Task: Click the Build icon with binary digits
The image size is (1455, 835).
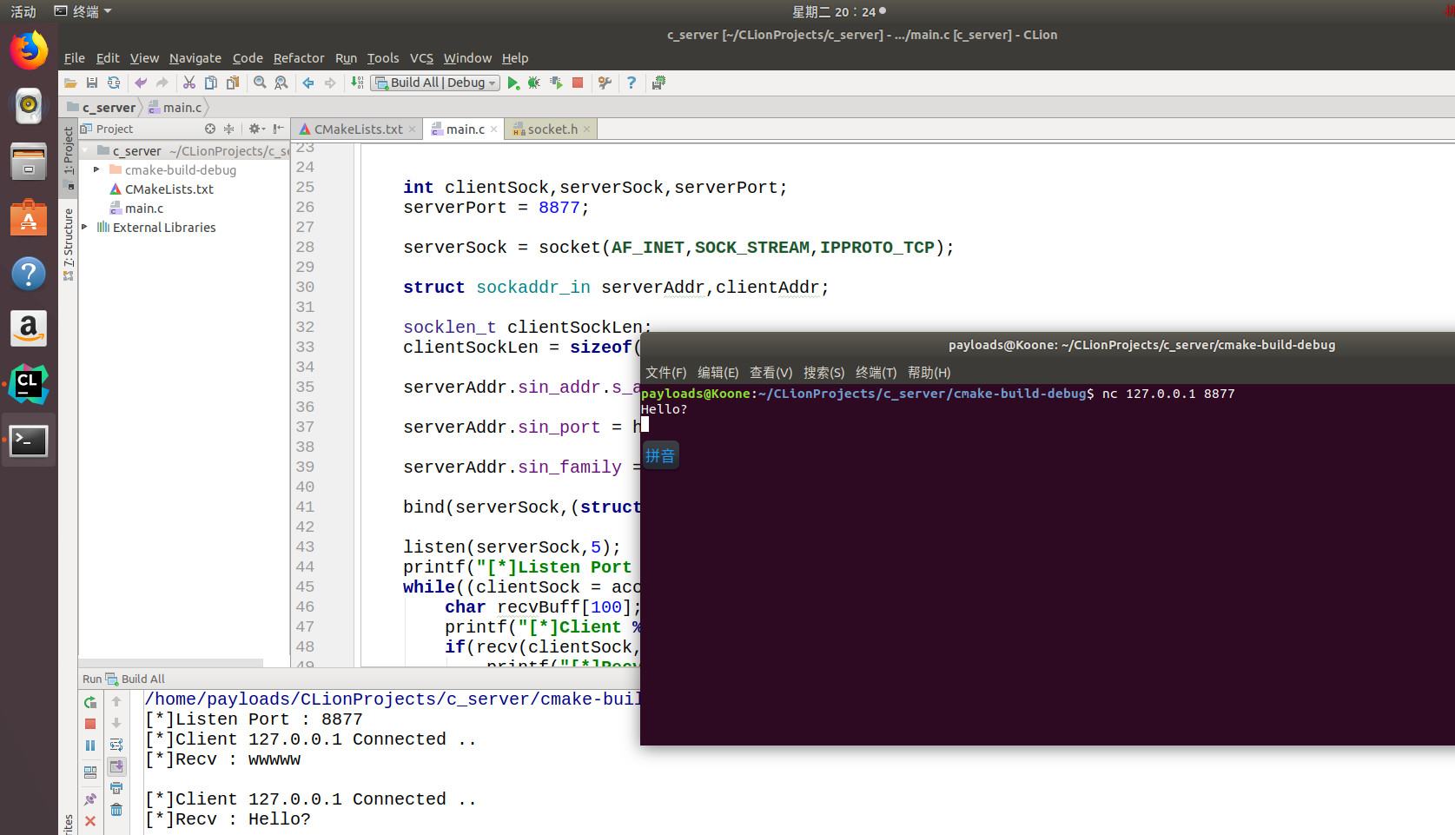Action: [357, 83]
